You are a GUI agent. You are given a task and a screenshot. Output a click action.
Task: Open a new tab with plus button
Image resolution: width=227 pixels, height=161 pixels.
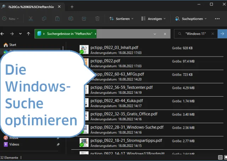pyautogui.click(x=72, y=7)
